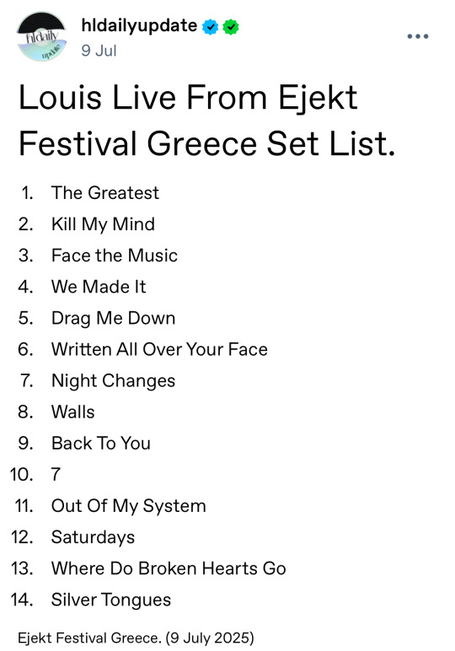The height and width of the screenshot is (651, 455).
Task: Select list item 'Face the Music'
Action: [114, 256]
